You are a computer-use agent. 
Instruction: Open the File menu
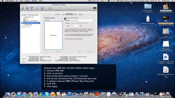(x=17, y=1)
